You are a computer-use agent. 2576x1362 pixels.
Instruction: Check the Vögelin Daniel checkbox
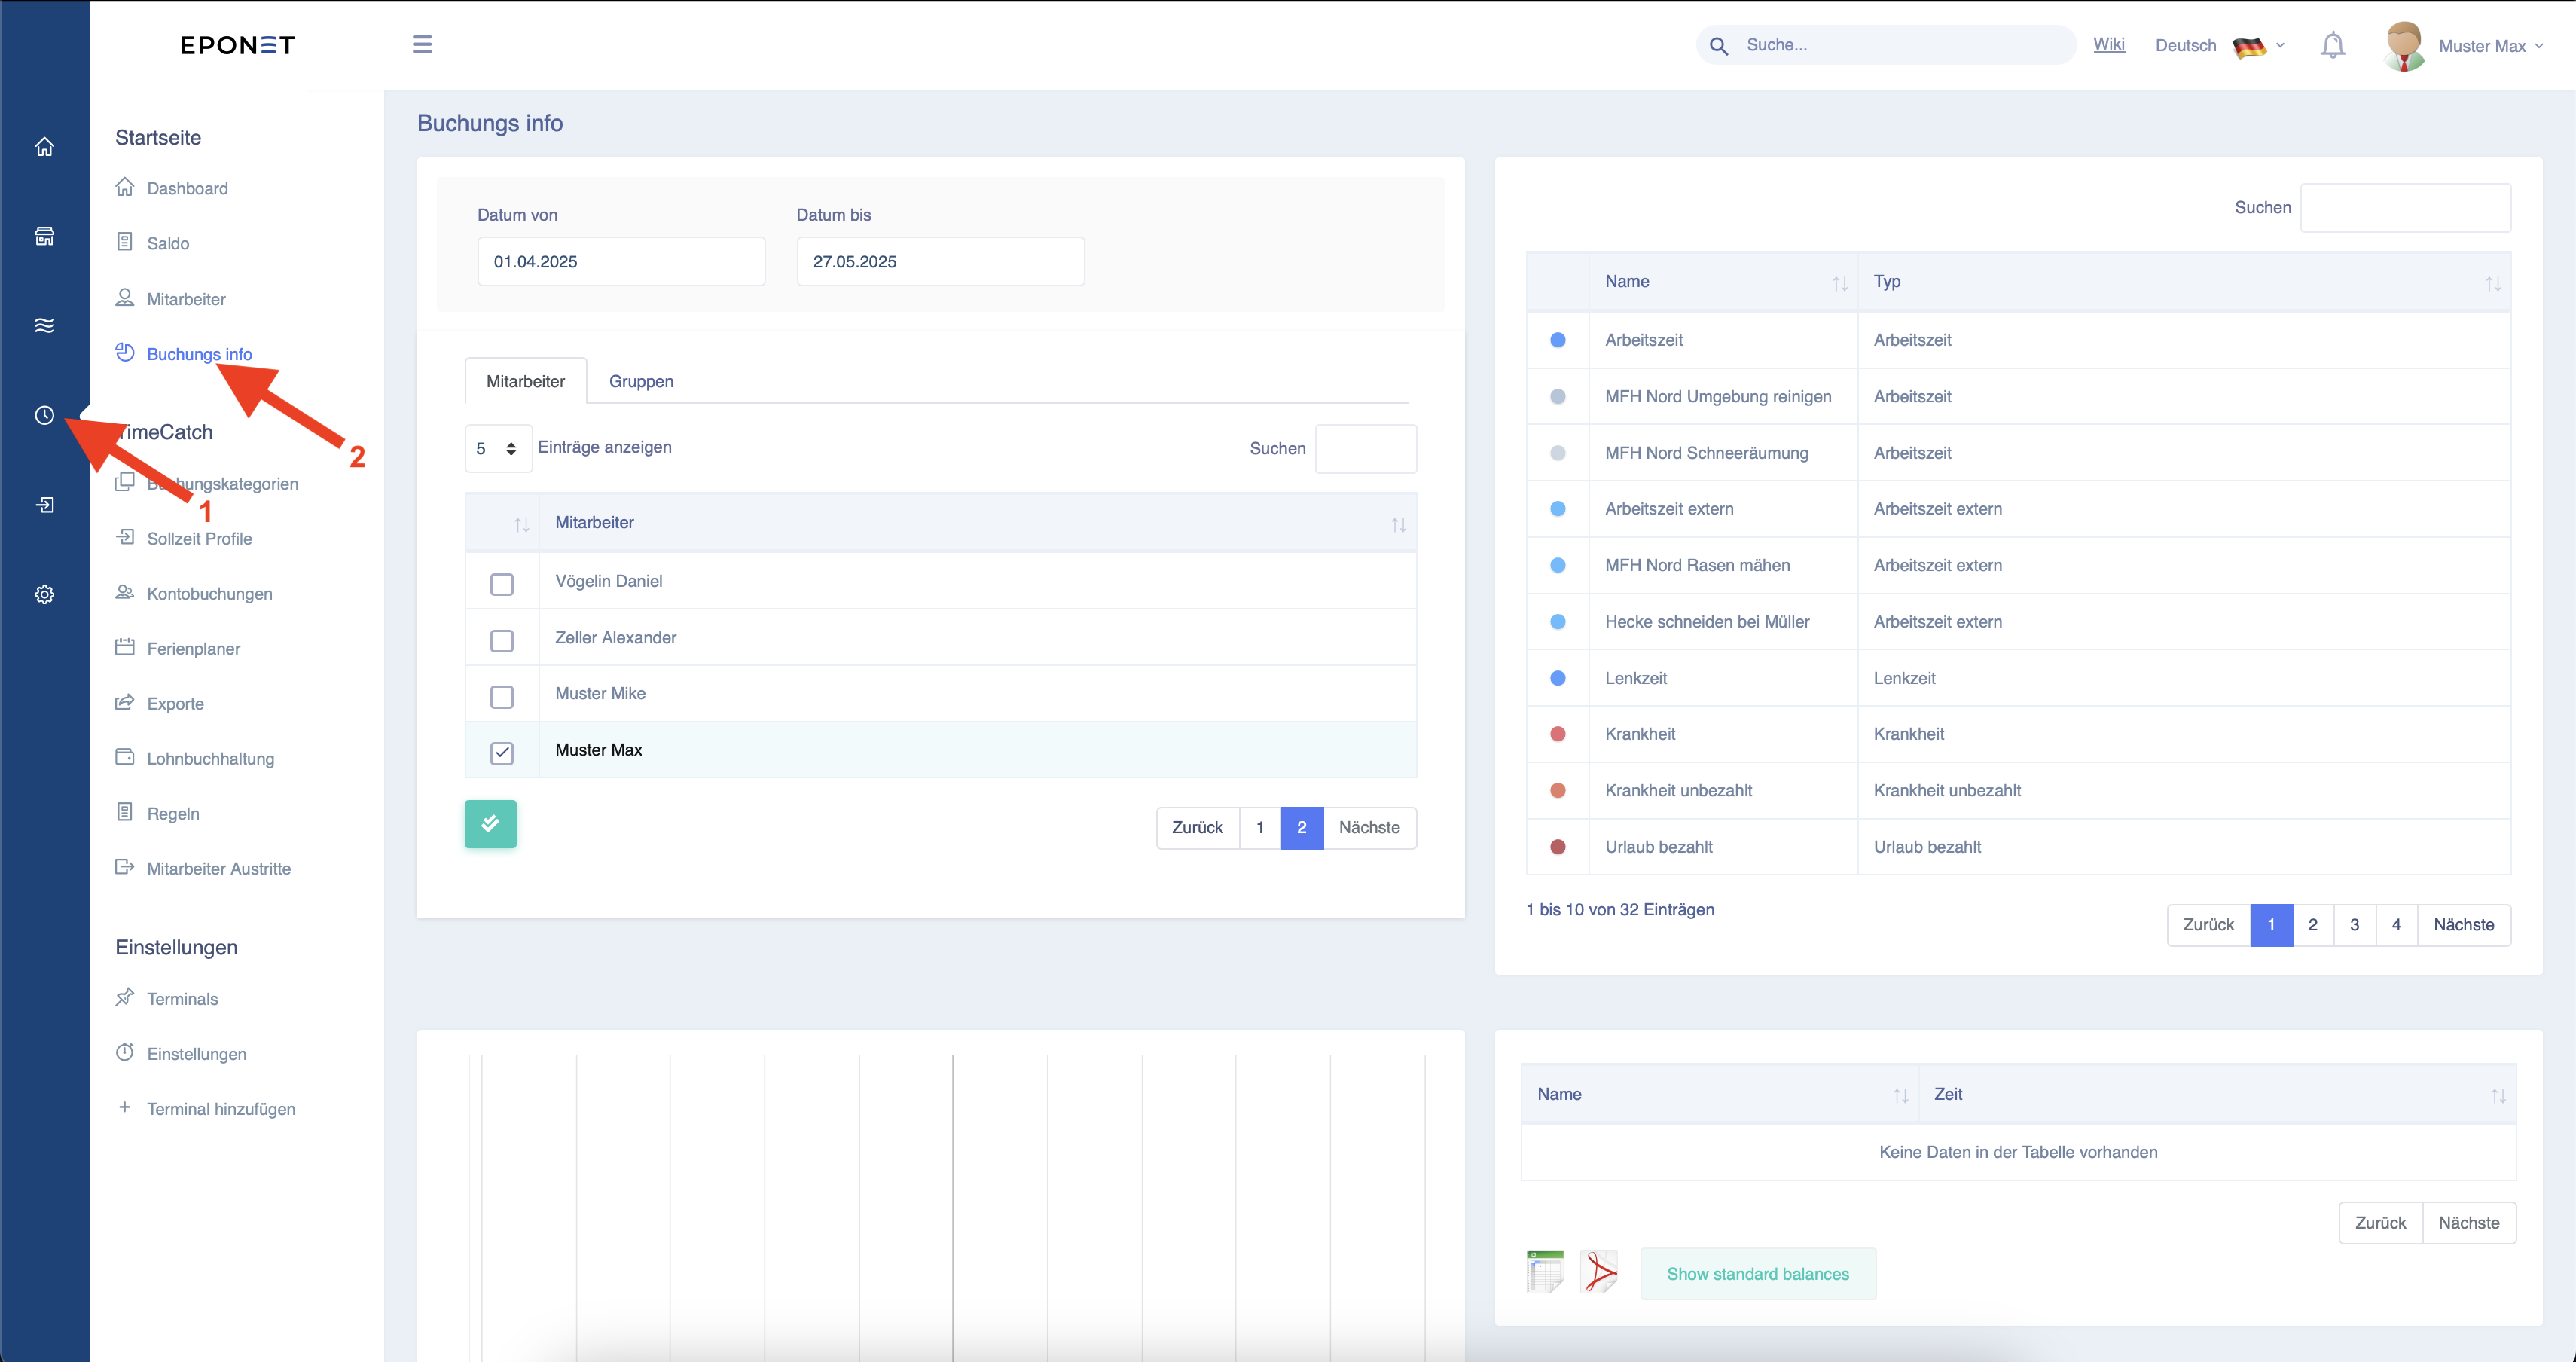502,584
